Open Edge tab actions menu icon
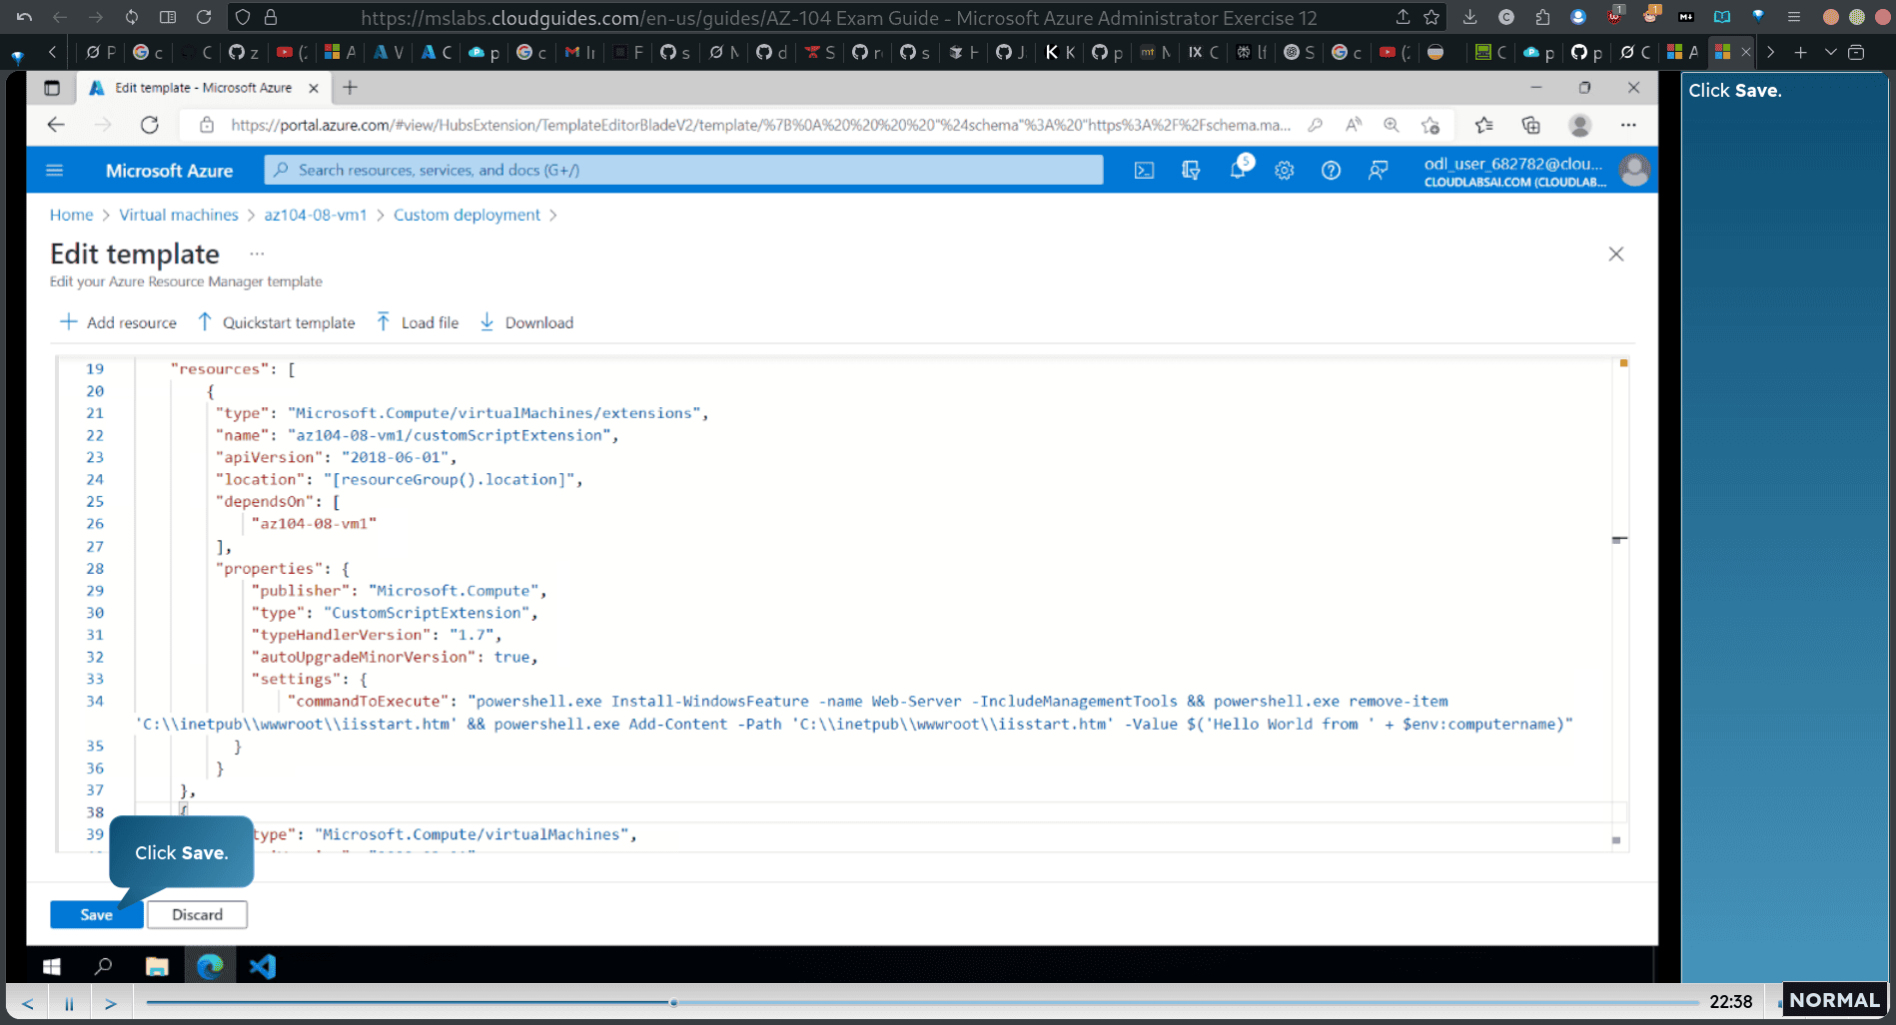 52,88
